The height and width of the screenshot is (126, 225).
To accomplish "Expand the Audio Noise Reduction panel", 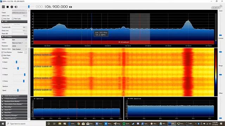I will pyautogui.click(x=14, y=96).
